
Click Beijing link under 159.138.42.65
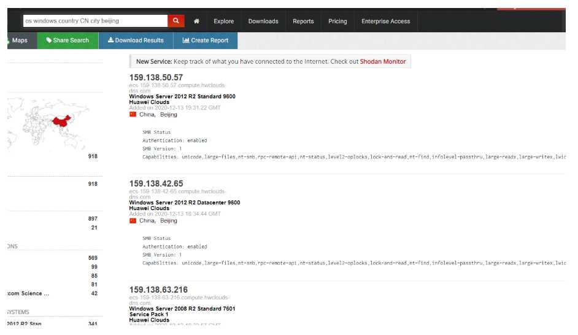click(x=169, y=221)
